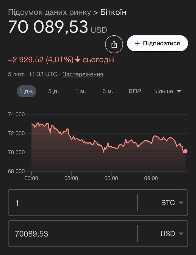Select the 1 дн. range tab

tap(26, 91)
